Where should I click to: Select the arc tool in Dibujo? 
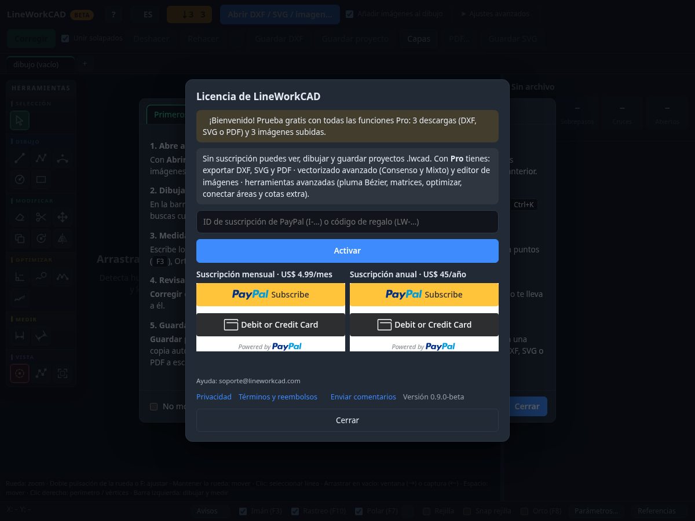pos(63,158)
